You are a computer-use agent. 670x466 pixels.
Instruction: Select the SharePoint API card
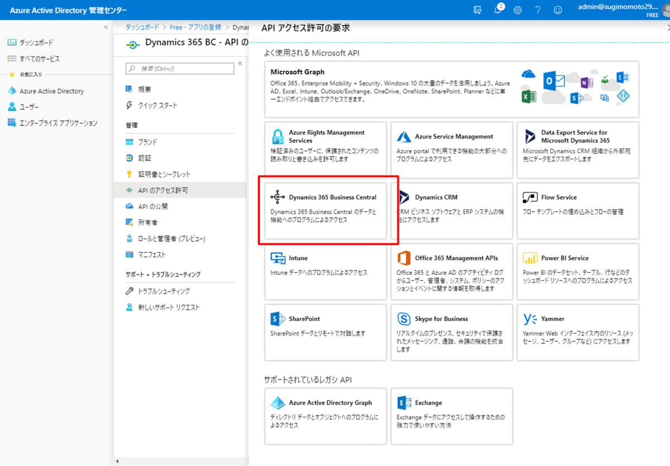(326, 332)
